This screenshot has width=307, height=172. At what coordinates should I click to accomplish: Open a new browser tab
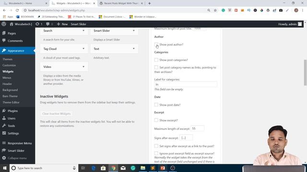click(x=149, y=3)
